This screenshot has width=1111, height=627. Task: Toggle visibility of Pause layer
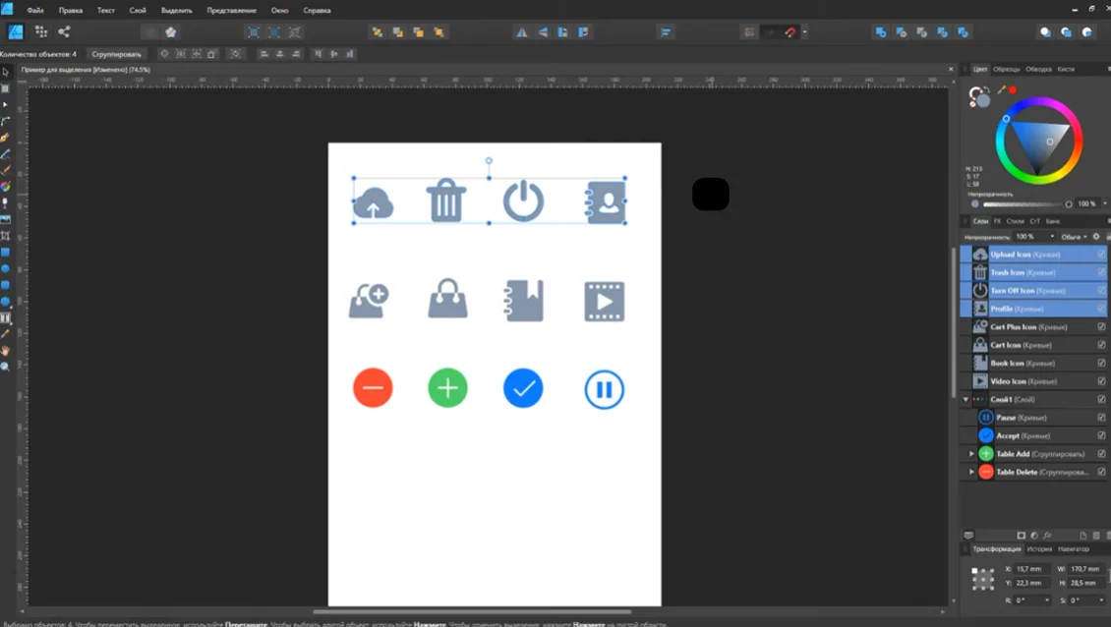[x=1101, y=418]
